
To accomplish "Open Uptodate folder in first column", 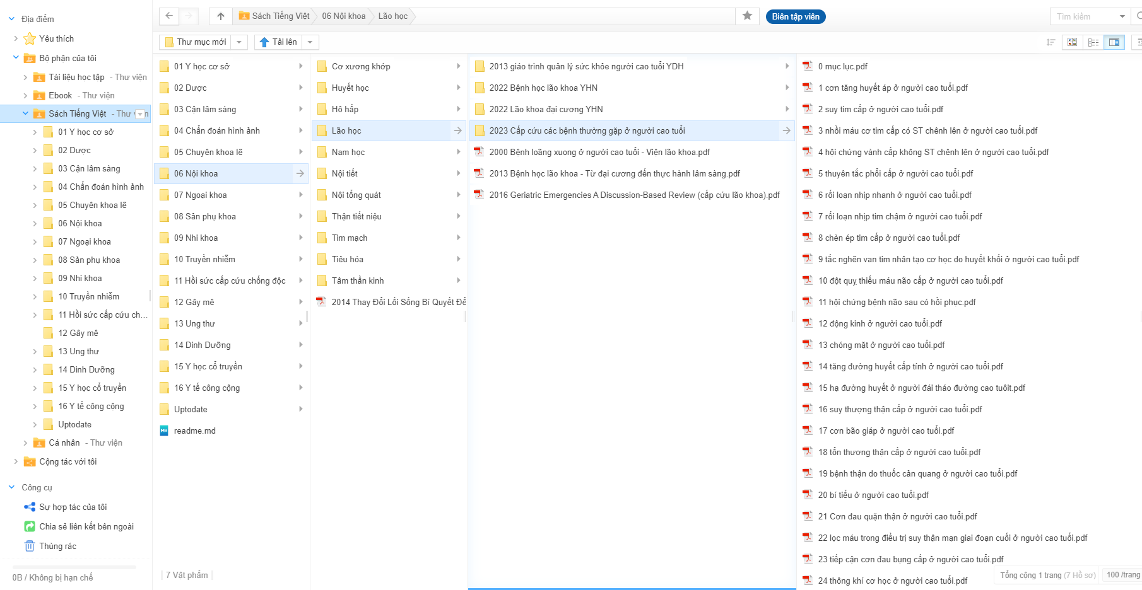I will (x=231, y=409).
